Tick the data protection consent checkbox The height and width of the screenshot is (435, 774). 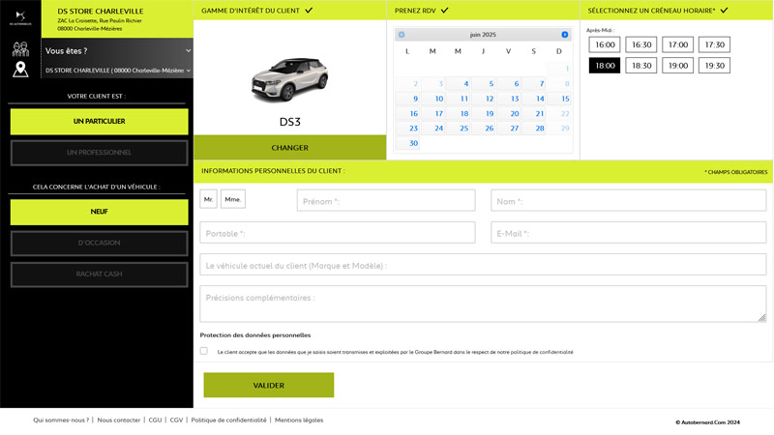coord(204,351)
